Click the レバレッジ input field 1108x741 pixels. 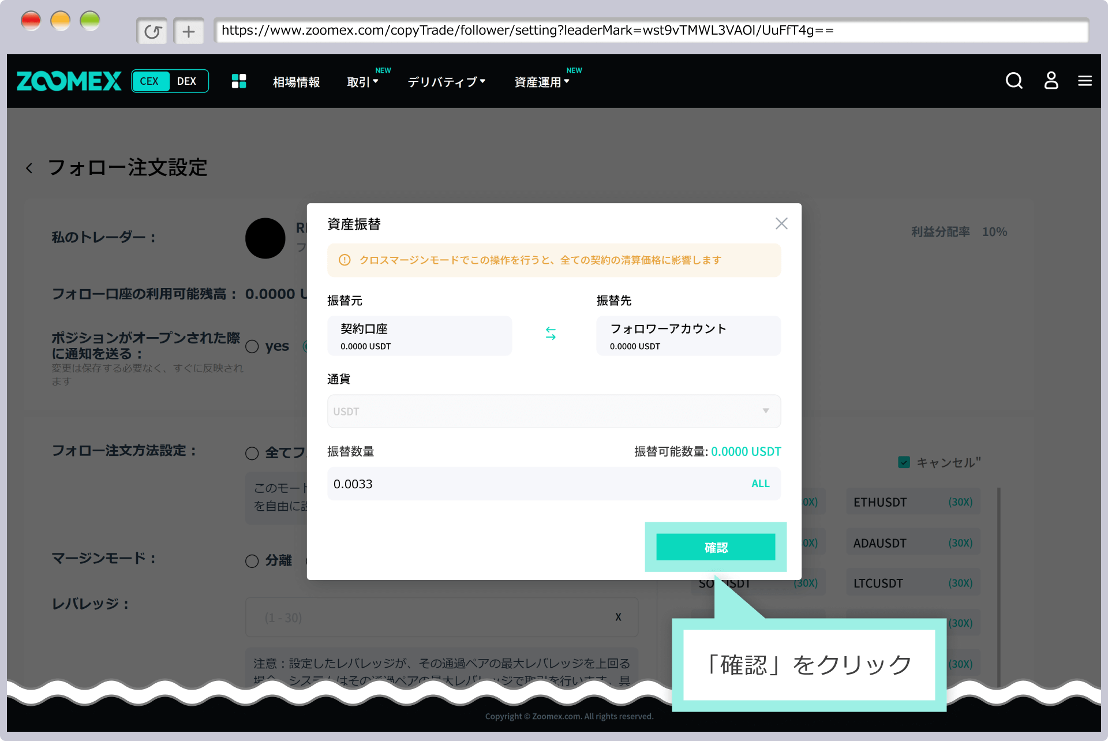click(441, 617)
